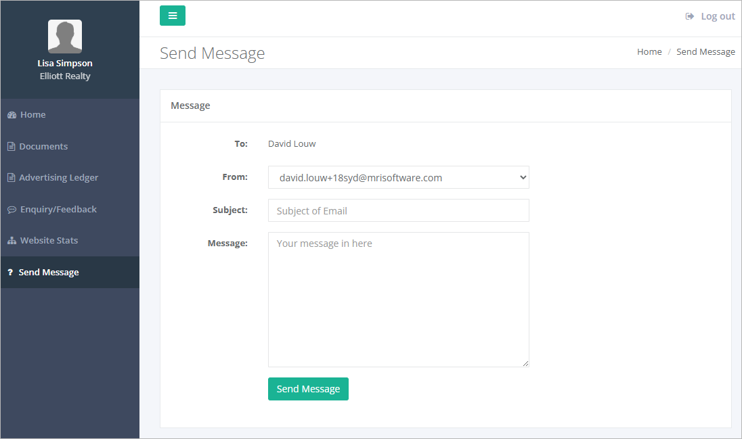Open Advertising Ledger via its ledger icon
The width and height of the screenshot is (742, 439).
coord(10,177)
